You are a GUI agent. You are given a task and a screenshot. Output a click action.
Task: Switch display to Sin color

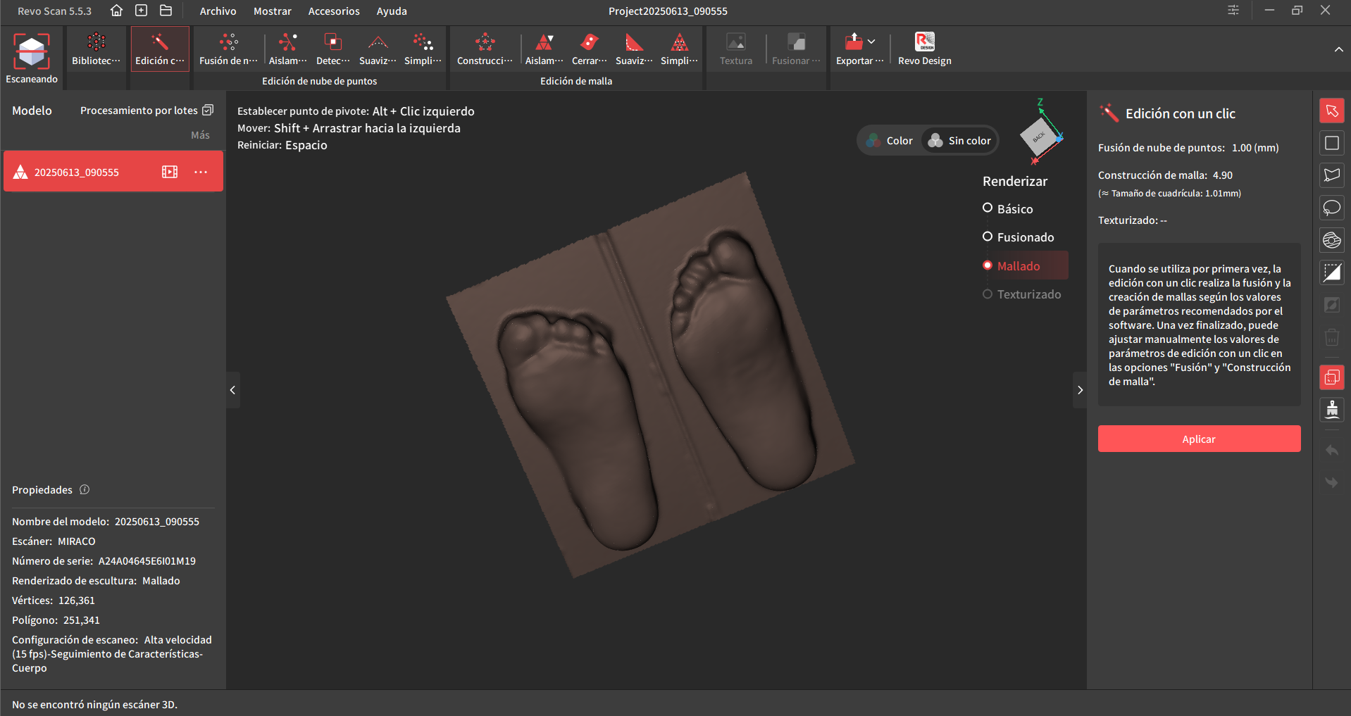point(959,140)
